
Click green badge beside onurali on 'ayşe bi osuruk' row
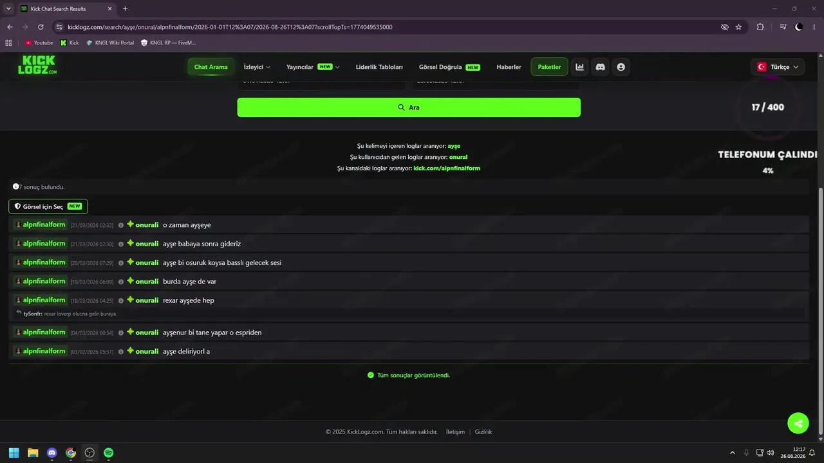coord(130,262)
